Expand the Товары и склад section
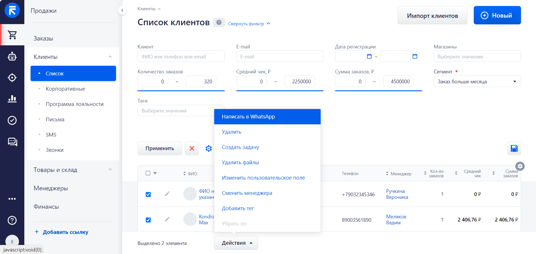Image resolution: width=536 pixels, height=254 pixels. coord(110,170)
